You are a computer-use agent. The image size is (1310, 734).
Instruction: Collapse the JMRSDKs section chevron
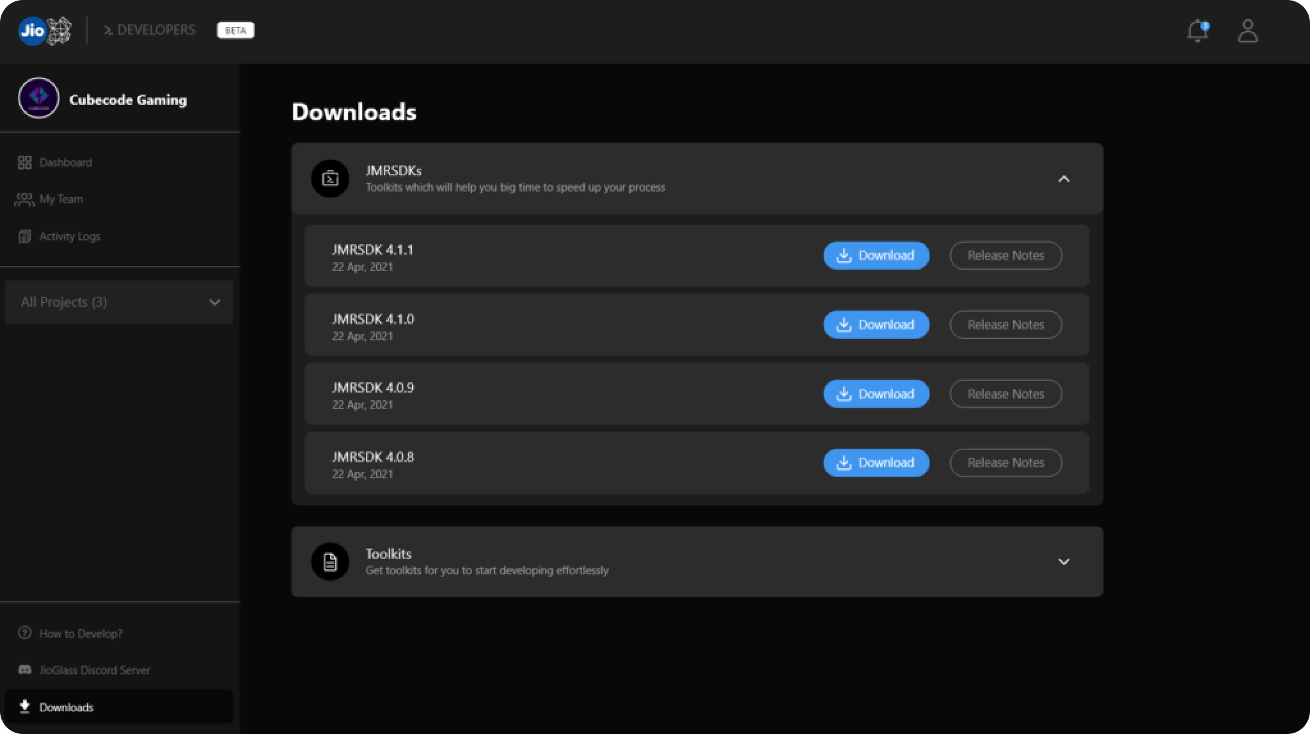pyautogui.click(x=1064, y=179)
